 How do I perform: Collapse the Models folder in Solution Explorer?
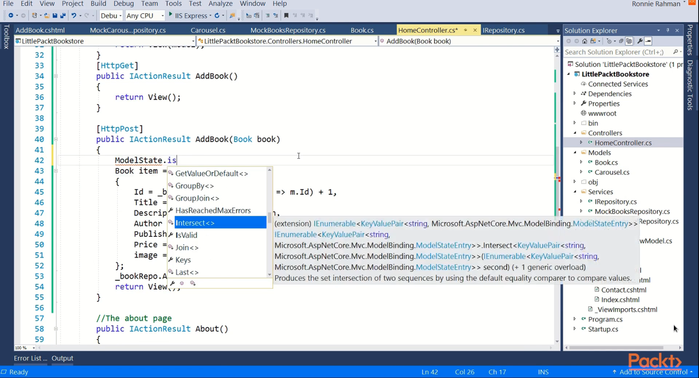(574, 152)
